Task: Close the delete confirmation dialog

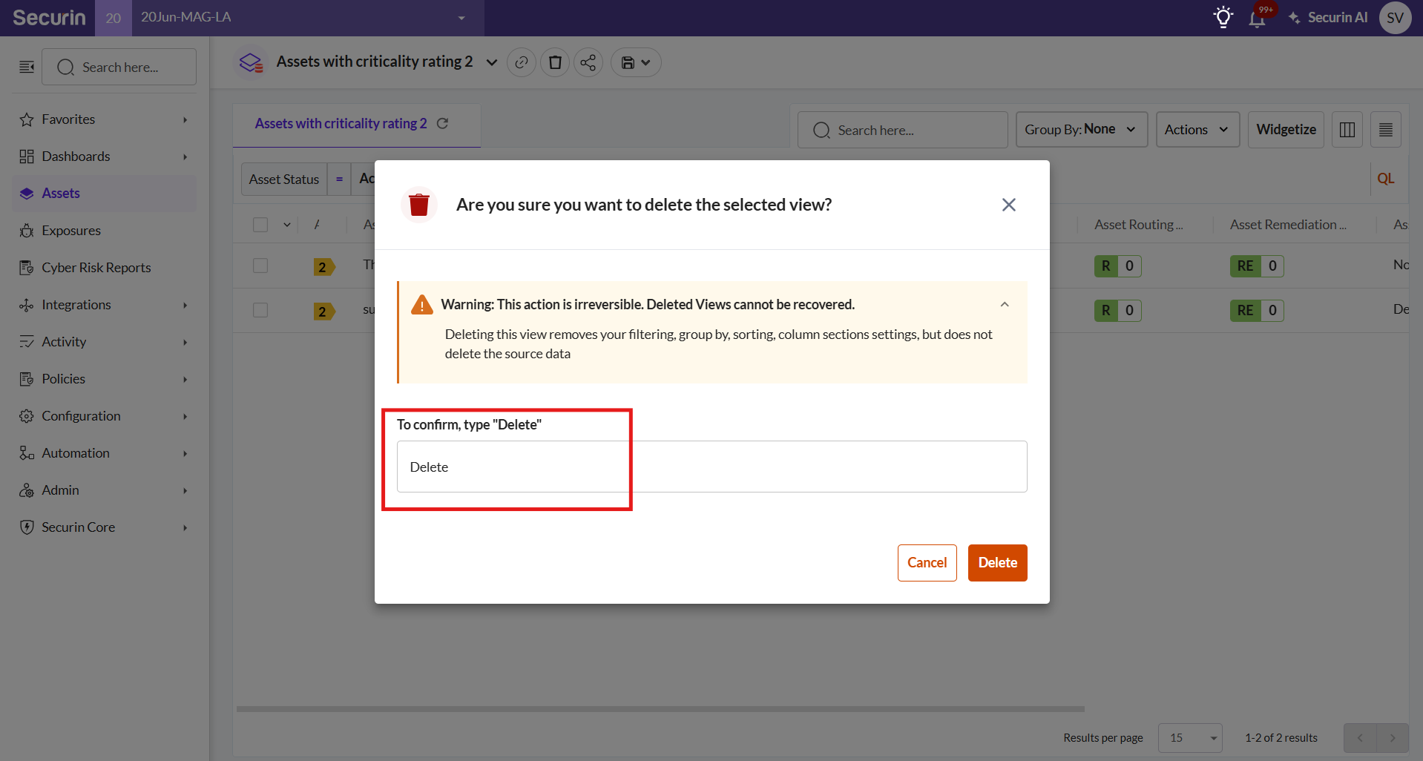Action: pos(1009,205)
